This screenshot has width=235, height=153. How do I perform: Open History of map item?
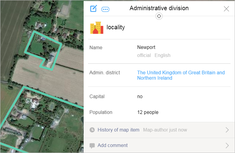[x=118, y=130]
